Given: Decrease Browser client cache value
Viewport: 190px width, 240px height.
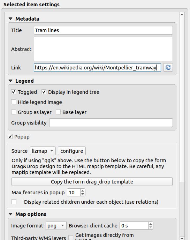Looking at the screenshot, I should [151, 227].
